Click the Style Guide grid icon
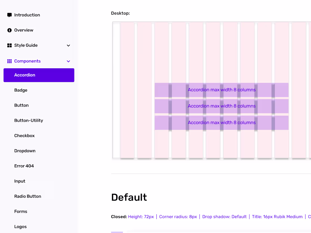 (9, 45)
